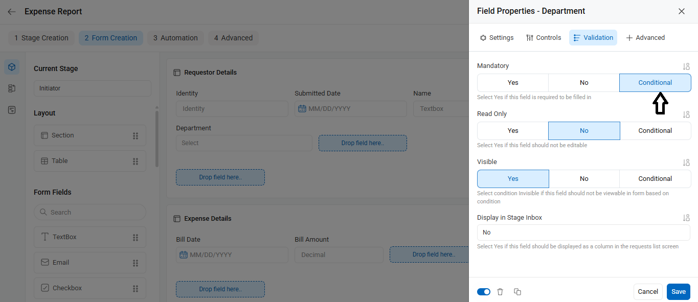Image resolution: width=698 pixels, height=302 pixels.
Task: Switch to the Settings tab
Action: (x=497, y=38)
